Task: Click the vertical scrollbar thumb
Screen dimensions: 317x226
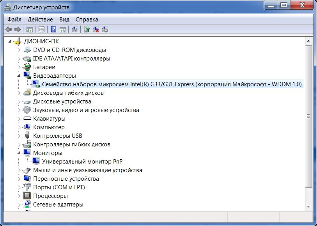Action: 308,116
